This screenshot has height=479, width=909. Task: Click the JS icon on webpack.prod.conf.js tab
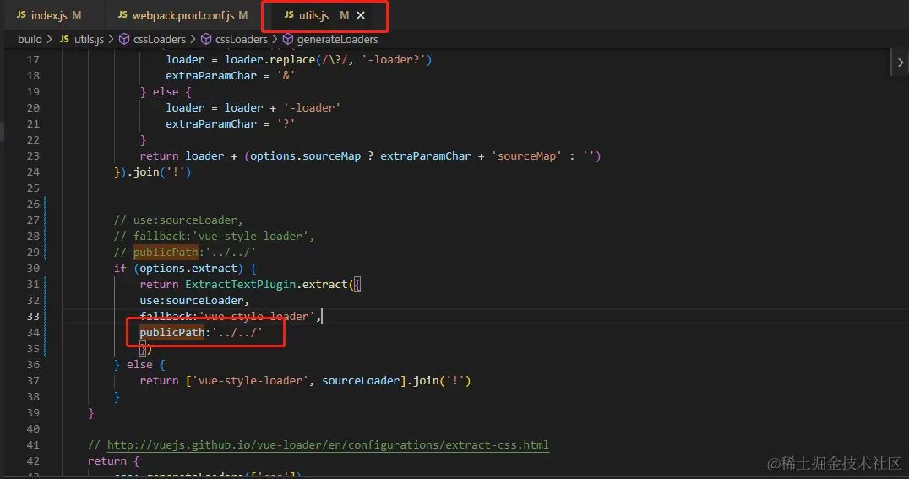coord(122,15)
